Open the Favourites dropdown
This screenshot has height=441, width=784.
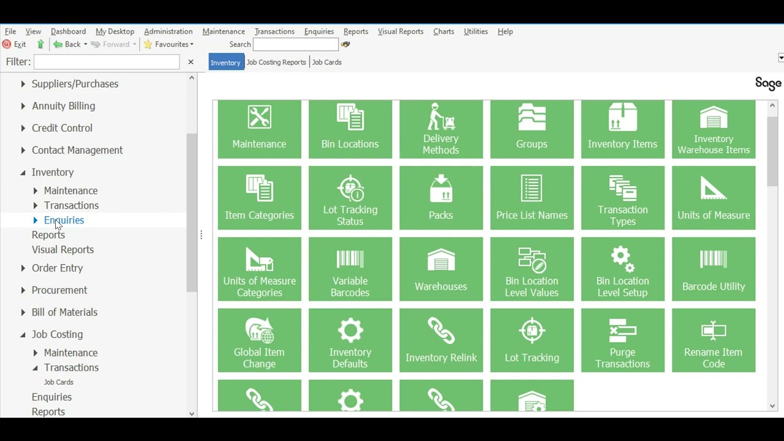point(168,44)
